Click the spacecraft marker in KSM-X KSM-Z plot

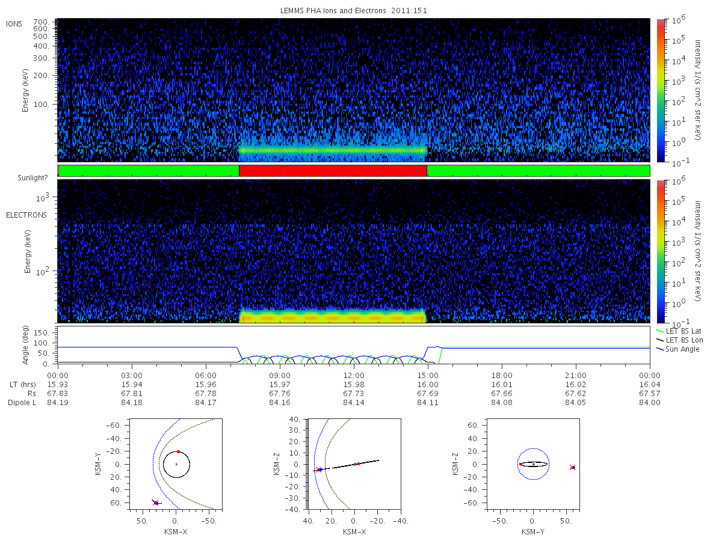319,469
